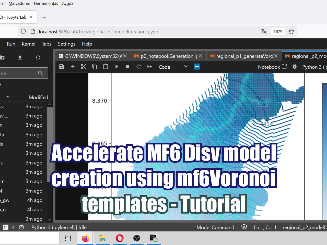327x245 pixels.
Task: Toggle the debugger bug icon
Action: point(294,67)
